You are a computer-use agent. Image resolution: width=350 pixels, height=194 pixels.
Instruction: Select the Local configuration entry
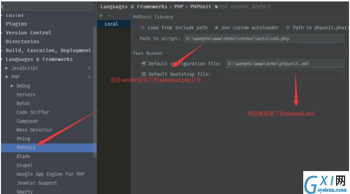pyautogui.click(x=114, y=24)
